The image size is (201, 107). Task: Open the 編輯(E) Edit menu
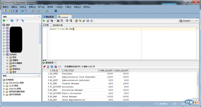coord(14,7)
